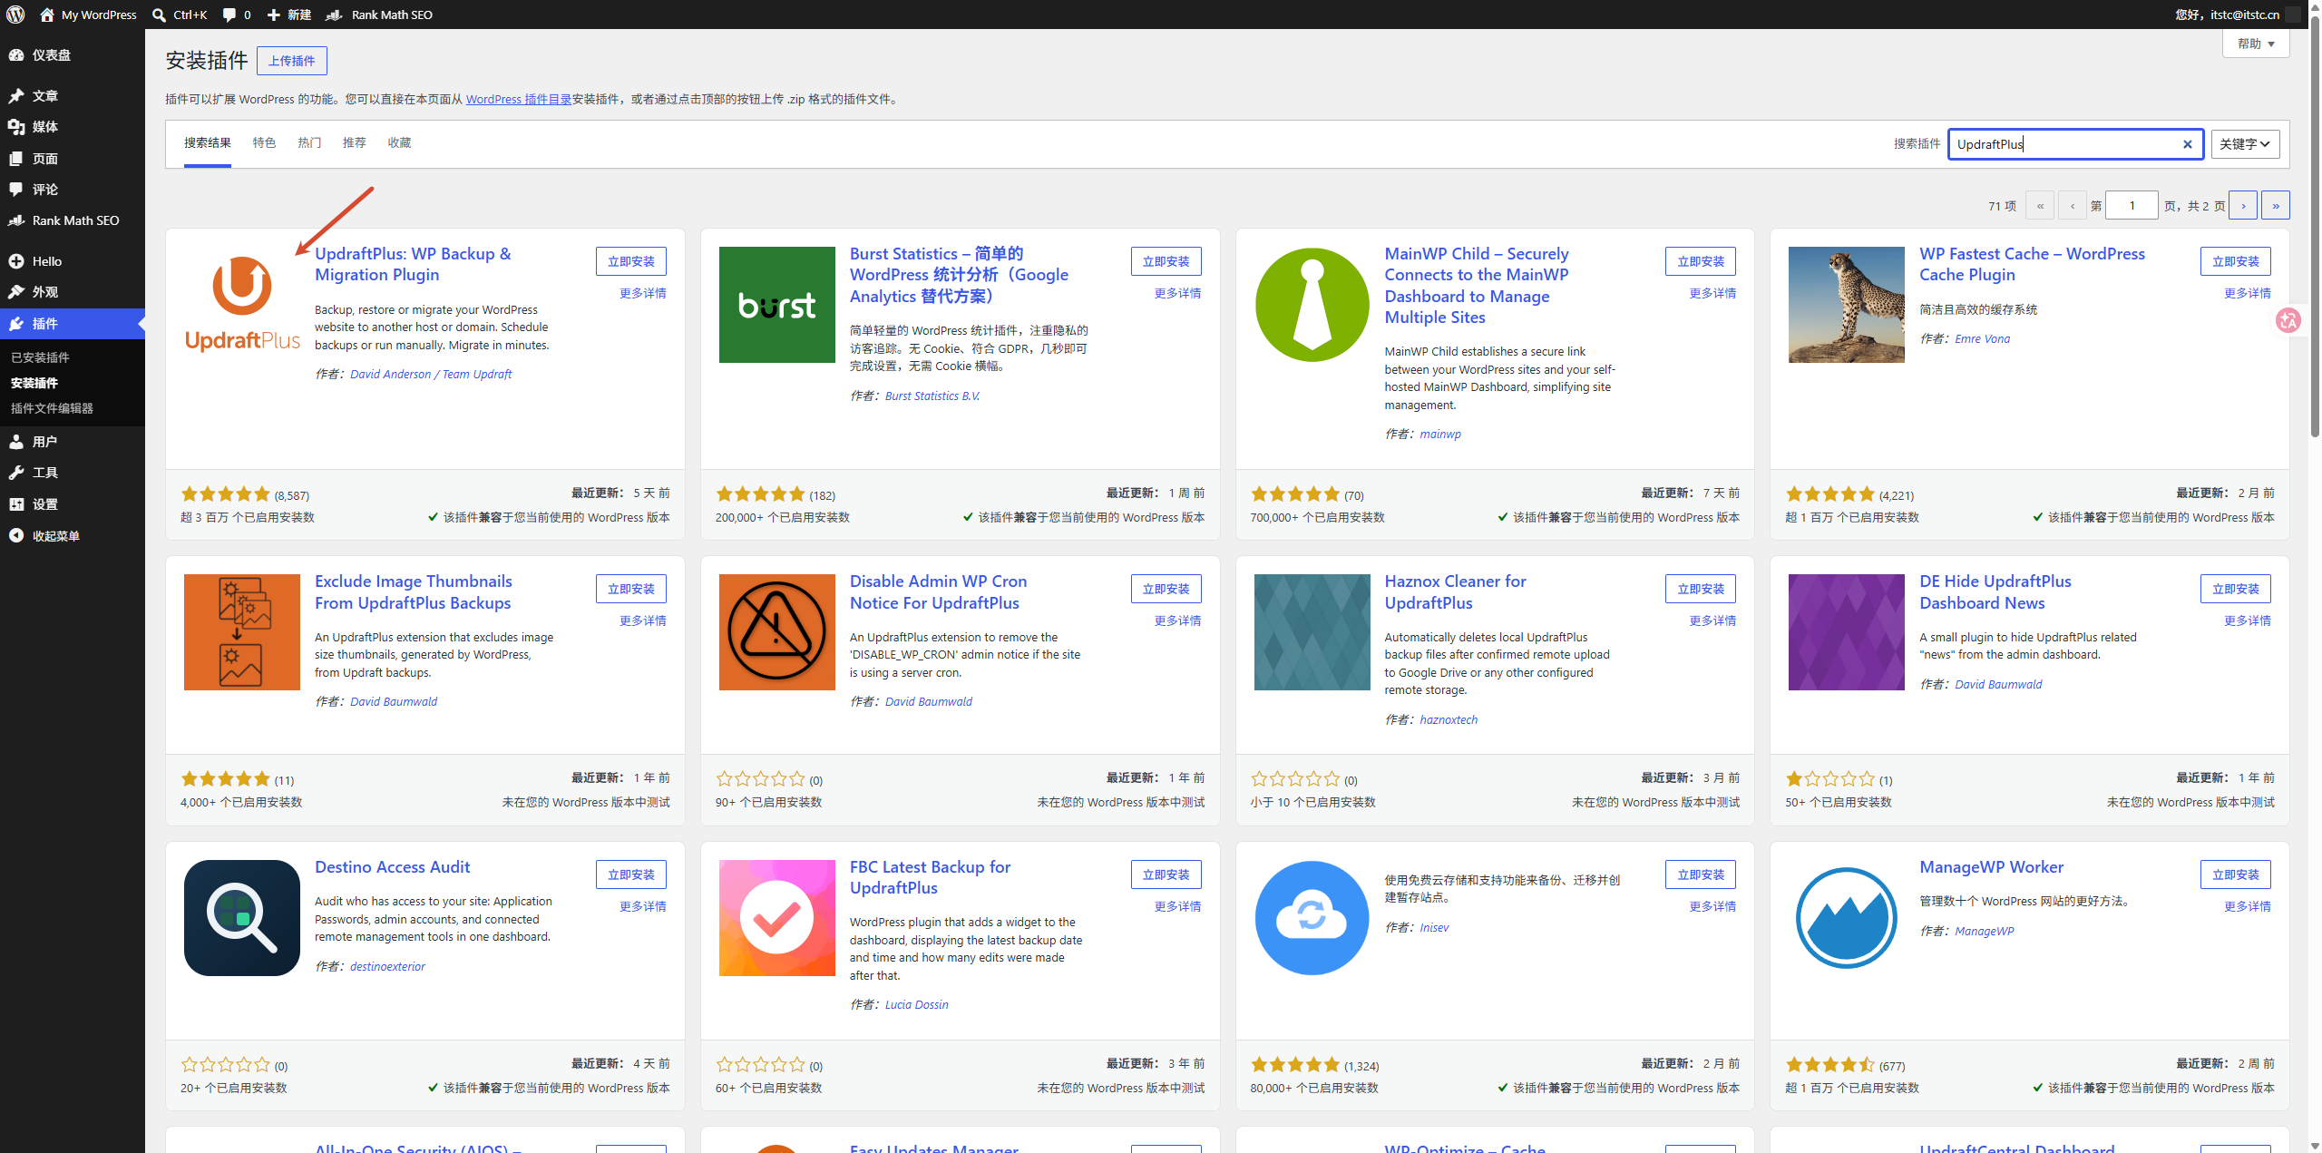Viewport: 2322px width, 1153px height.
Task: Open the Hello menu icon
Action: pos(16,261)
